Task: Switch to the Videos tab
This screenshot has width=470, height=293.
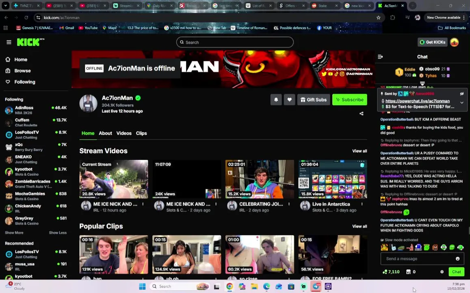Action: coord(124,133)
